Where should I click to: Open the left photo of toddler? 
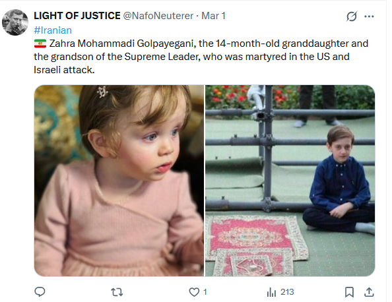tap(119, 181)
